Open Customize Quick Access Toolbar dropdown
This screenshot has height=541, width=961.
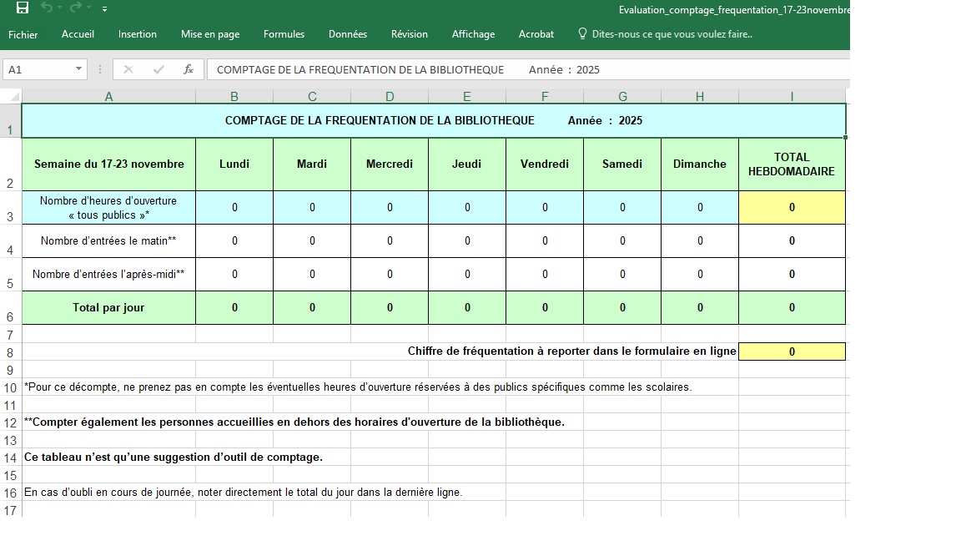point(104,9)
